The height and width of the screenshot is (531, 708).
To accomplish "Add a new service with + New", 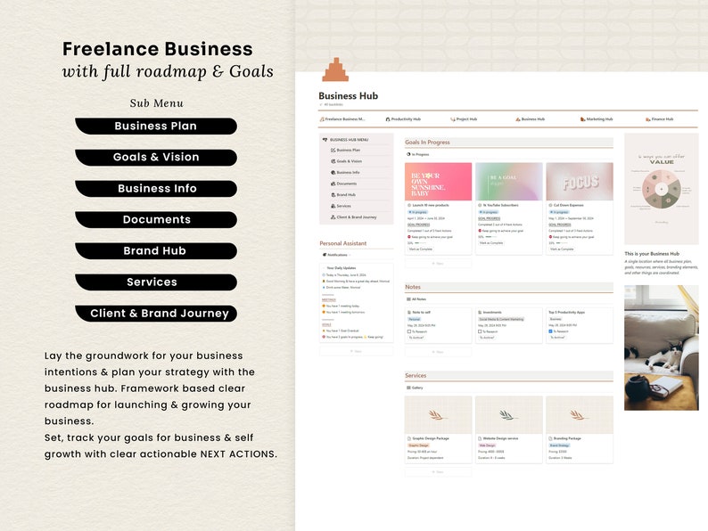I will (438, 472).
